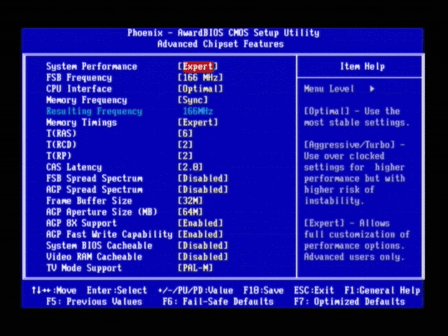Click the AGP Spread Spectrum label
The image size is (448, 336).
click(x=94, y=190)
